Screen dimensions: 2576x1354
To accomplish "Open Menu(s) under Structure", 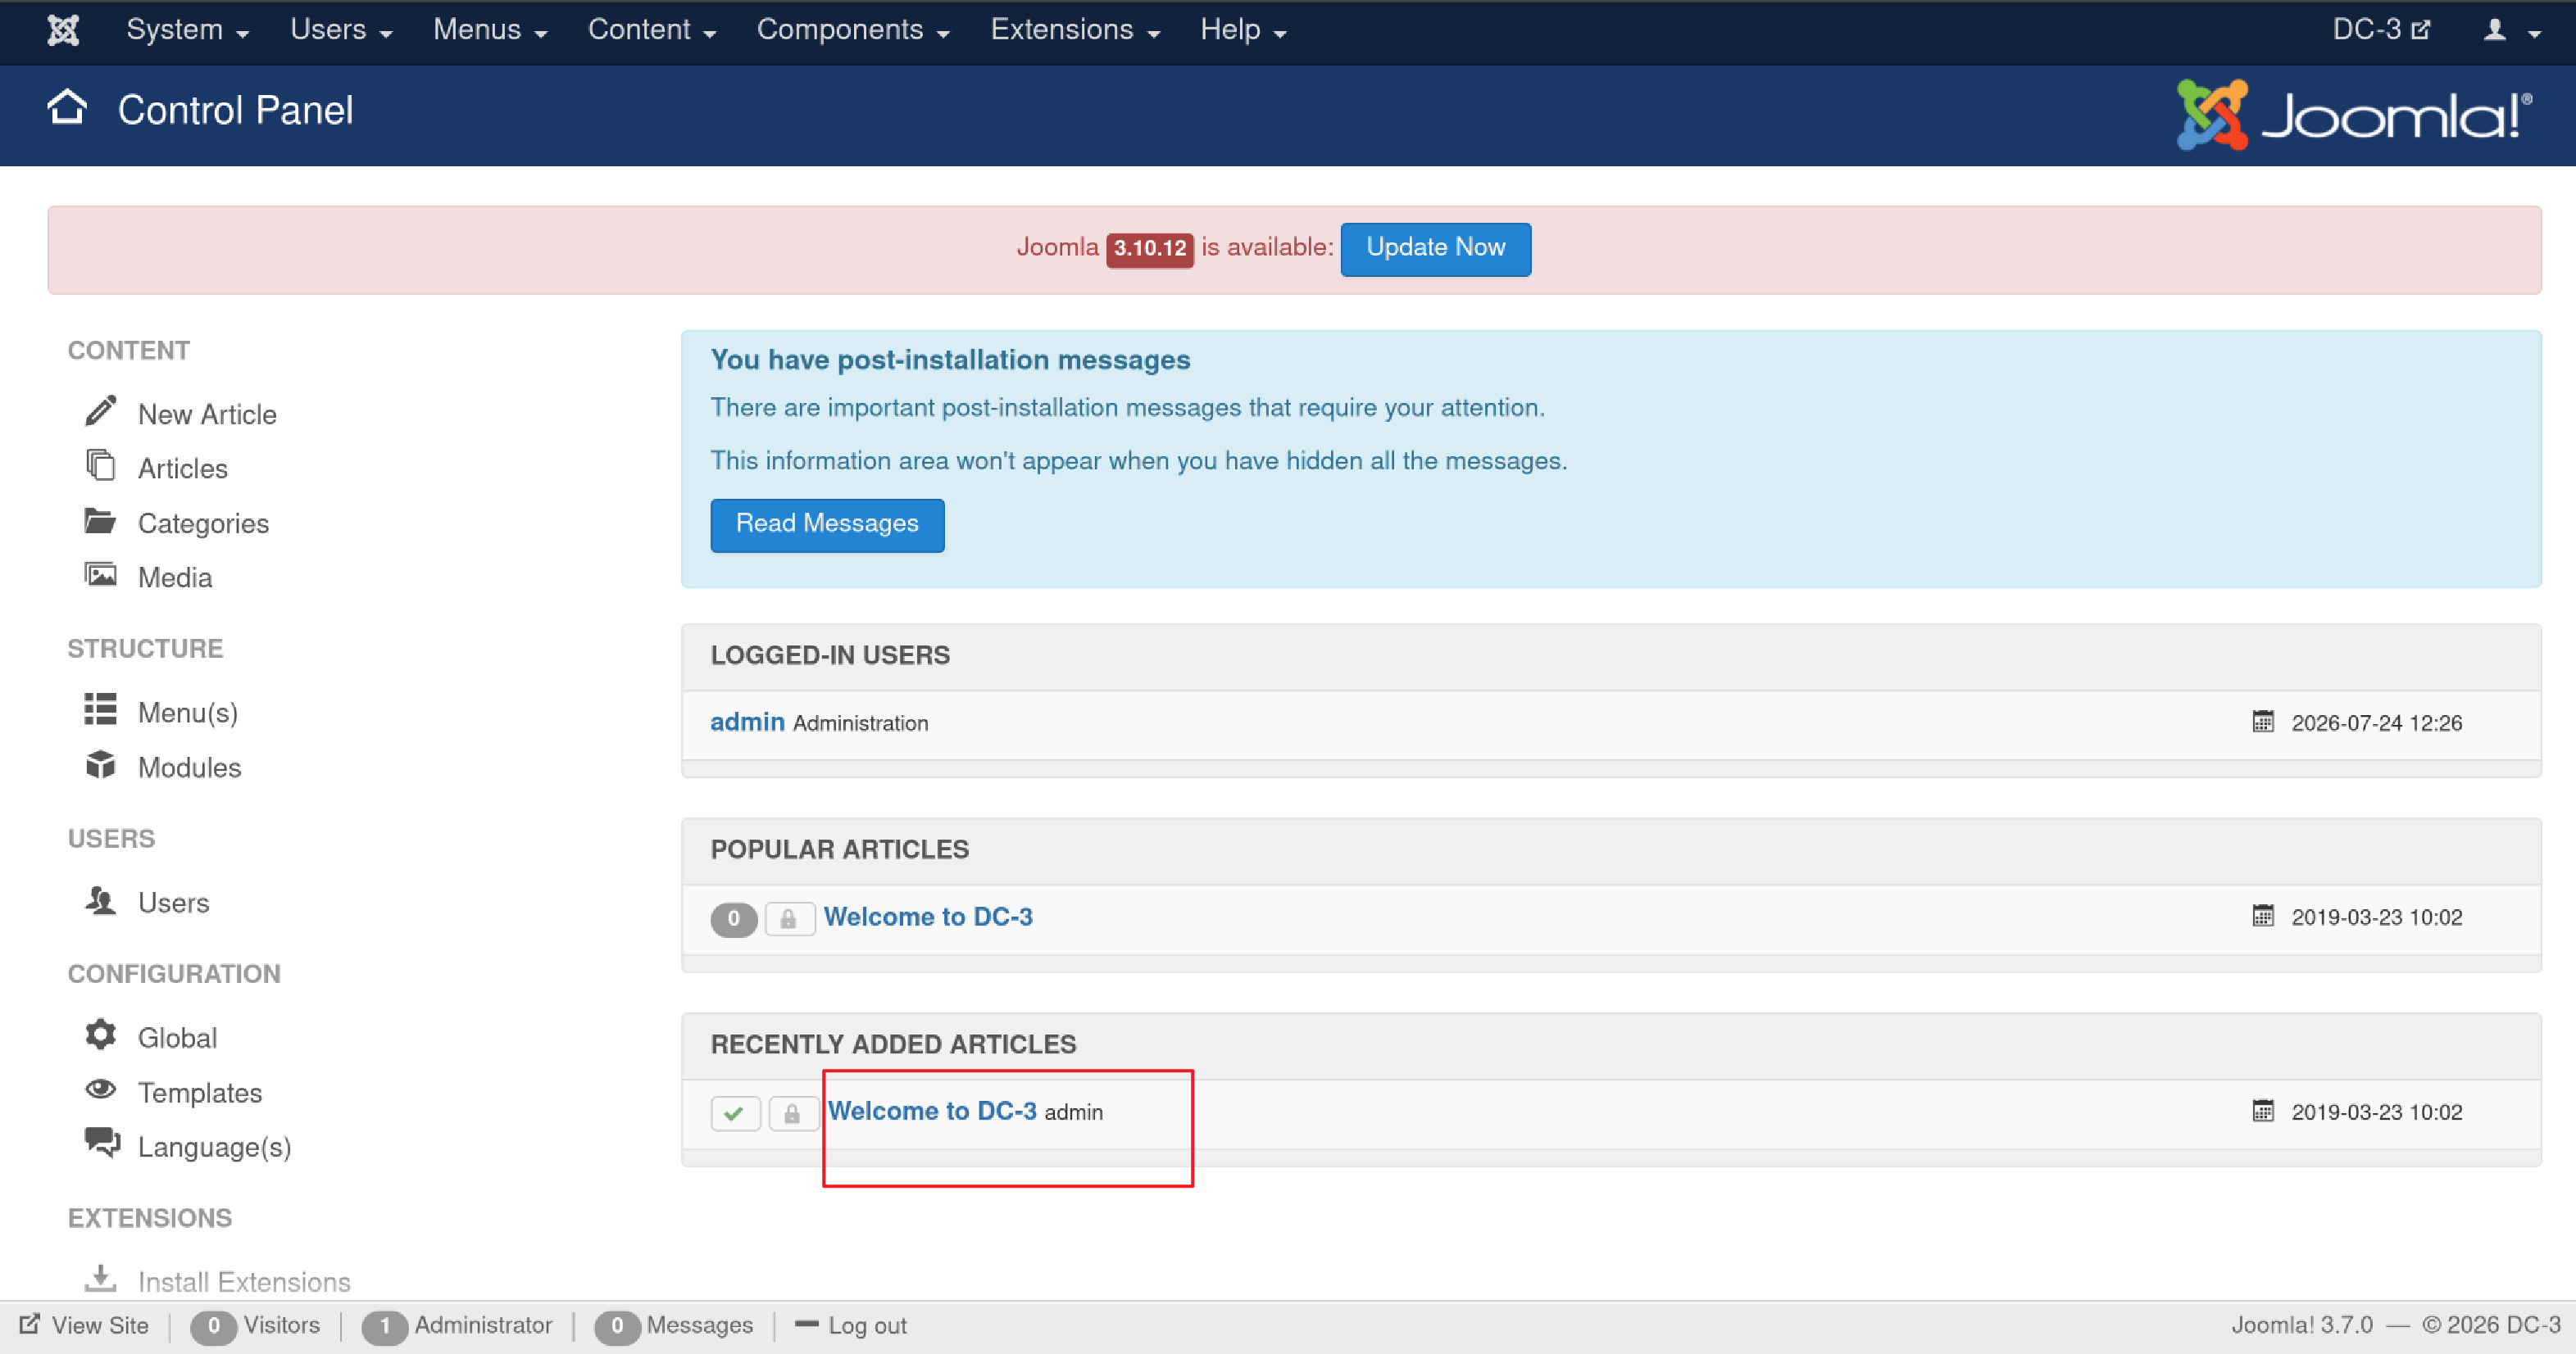I will [x=188, y=713].
